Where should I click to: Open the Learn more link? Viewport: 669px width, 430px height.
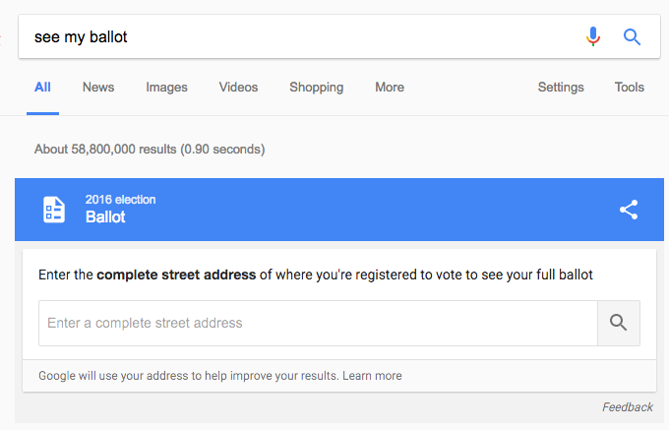coord(372,376)
